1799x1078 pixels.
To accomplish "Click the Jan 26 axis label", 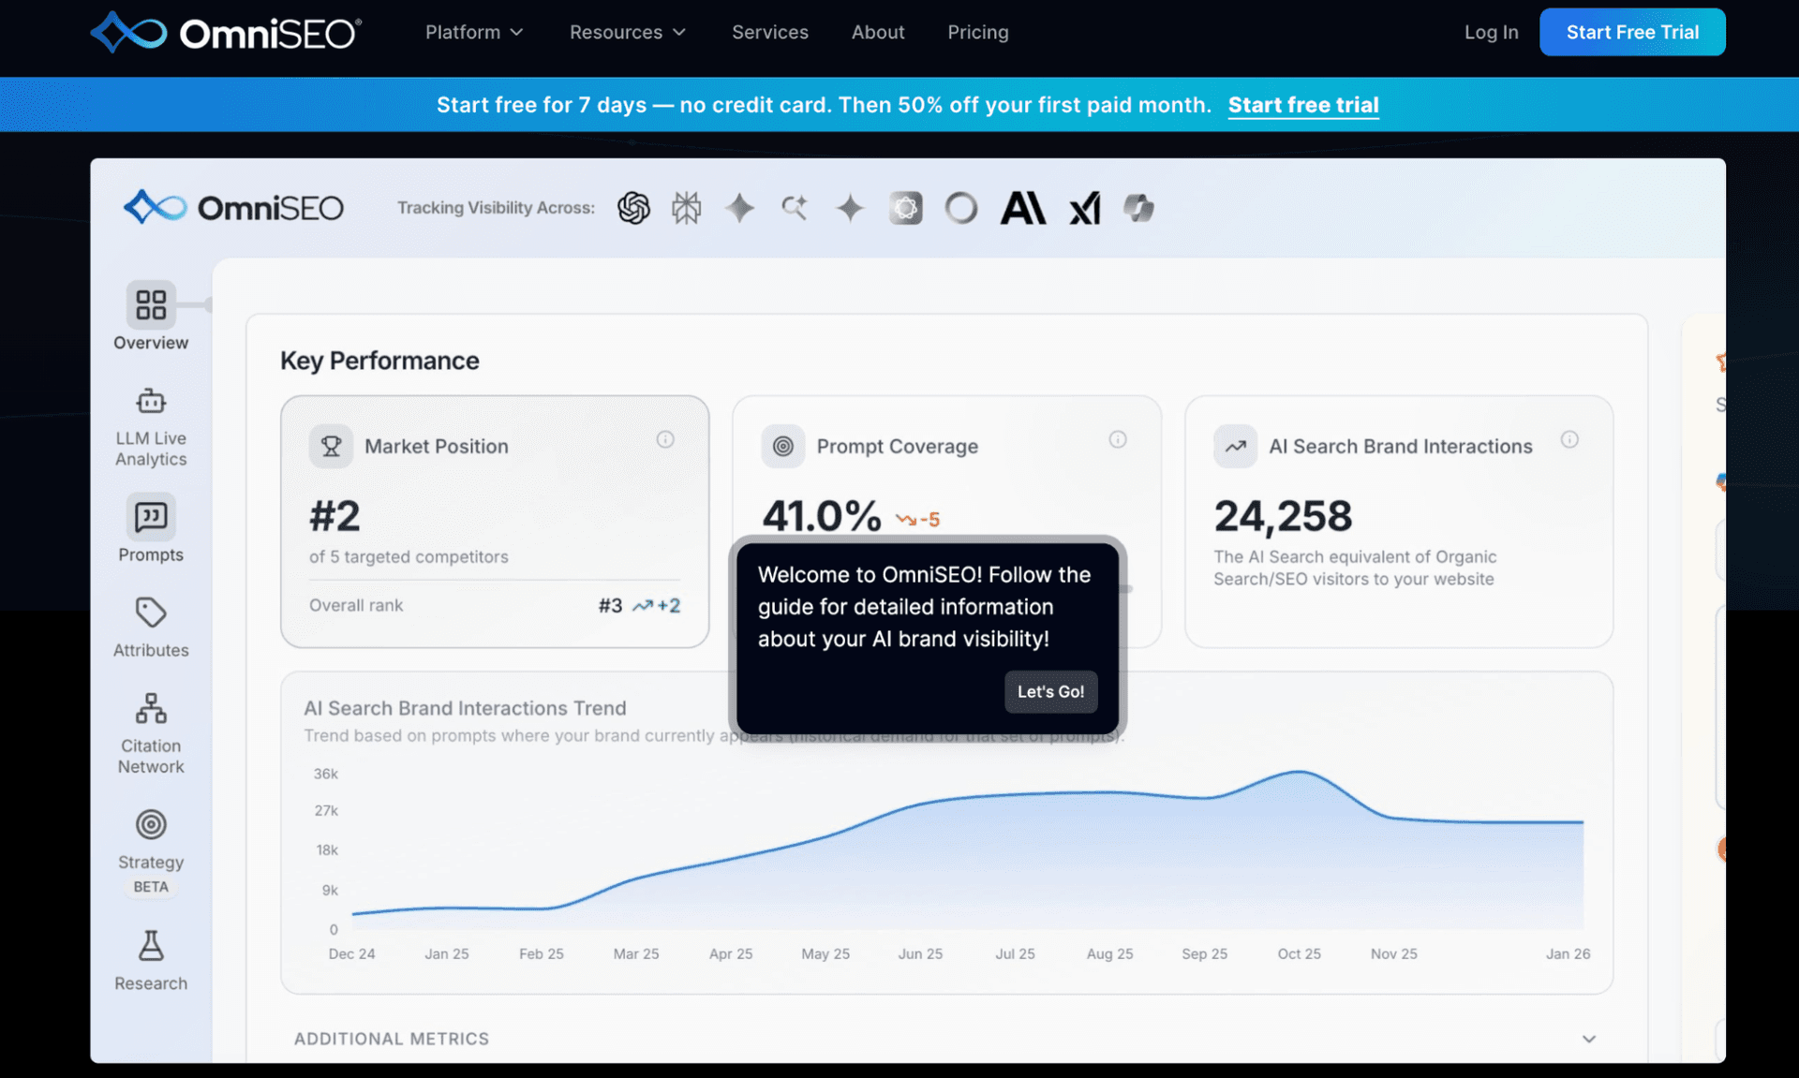I will (x=1568, y=953).
